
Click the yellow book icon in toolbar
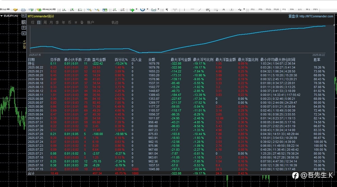pyautogui.click(x=15, y=9)
